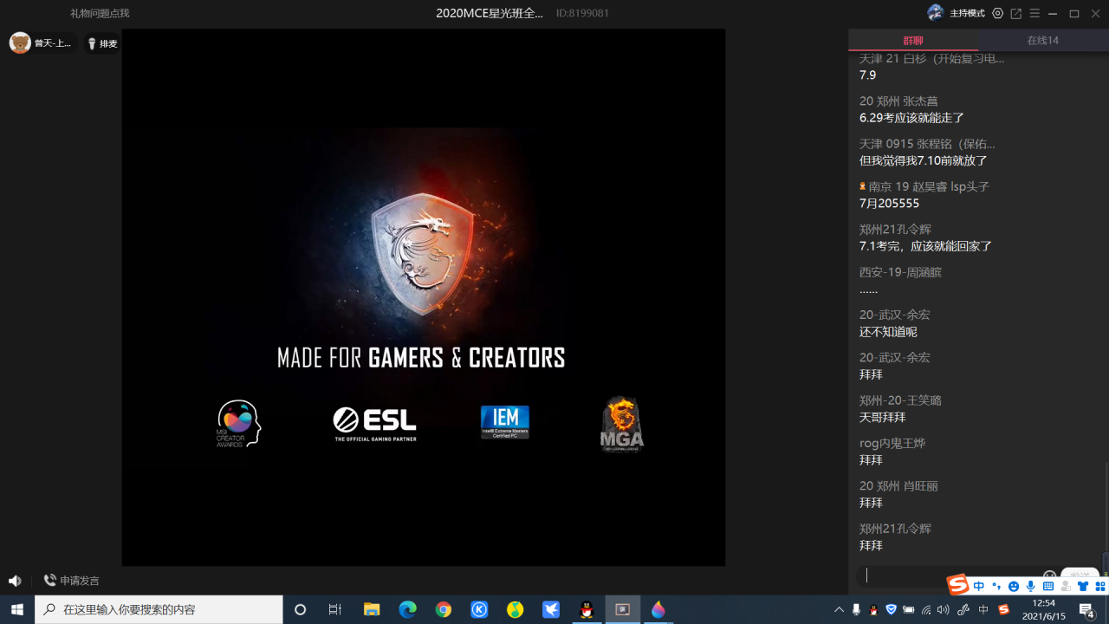Open the Sogou soft keyboard icon
The image size is (1109, 624).
(1048, 587)
